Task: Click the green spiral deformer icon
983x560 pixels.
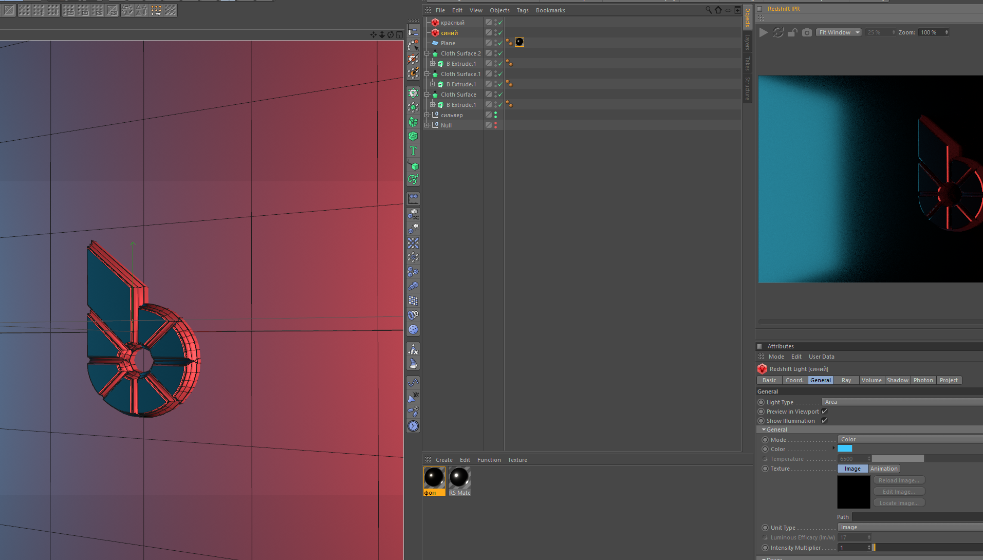Action: point(413,179)
